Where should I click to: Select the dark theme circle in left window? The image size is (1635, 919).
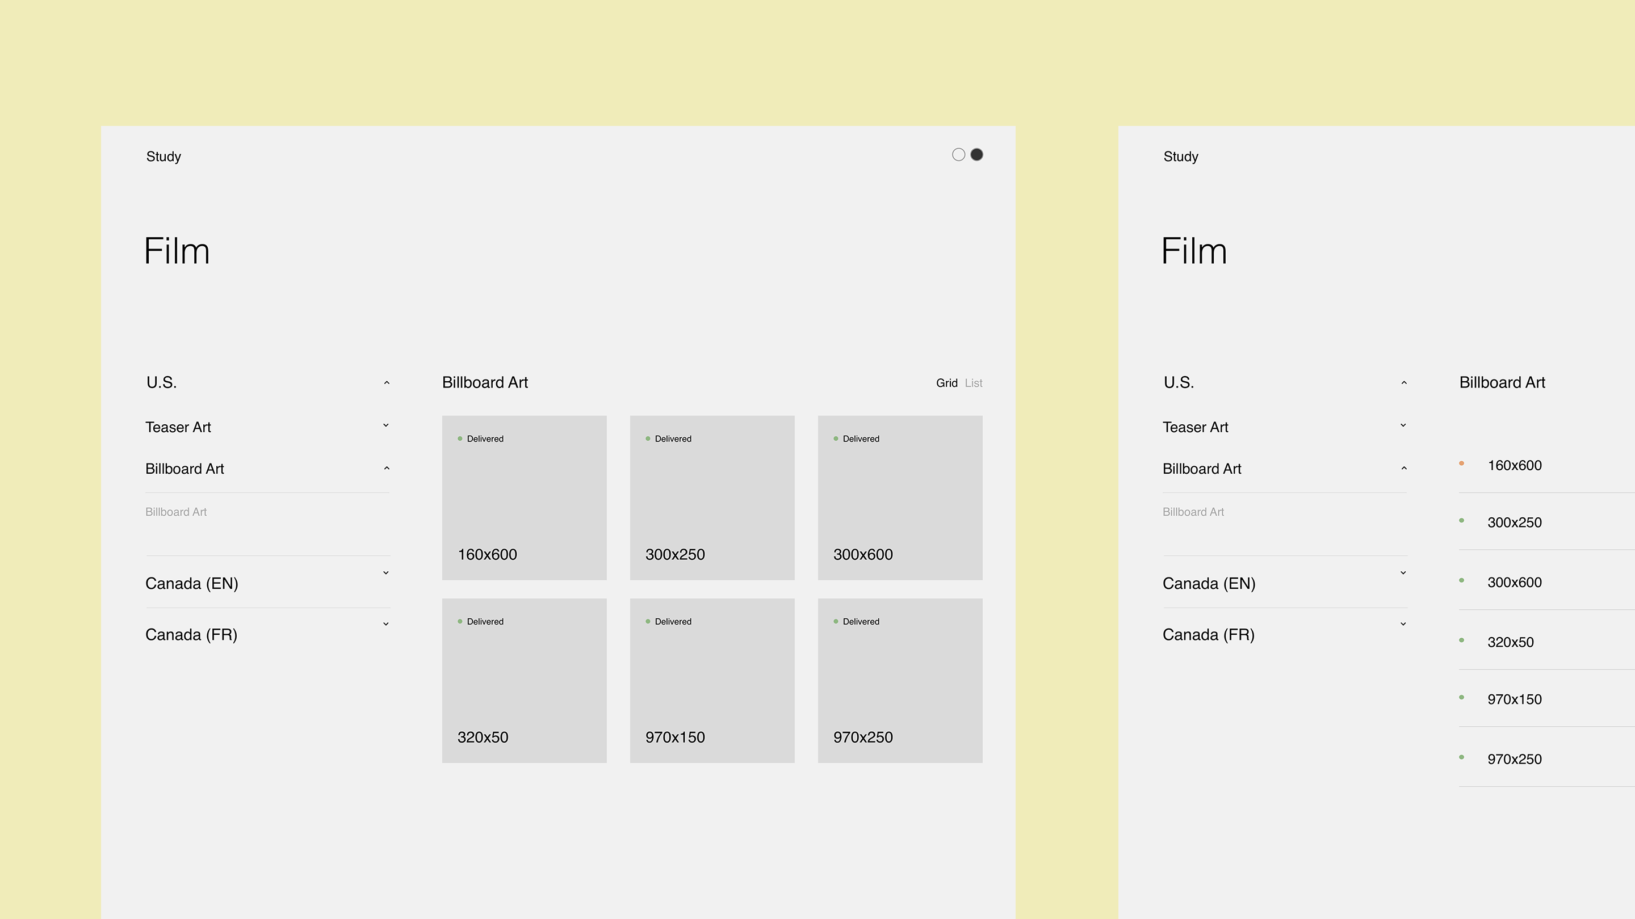(977, 155)
